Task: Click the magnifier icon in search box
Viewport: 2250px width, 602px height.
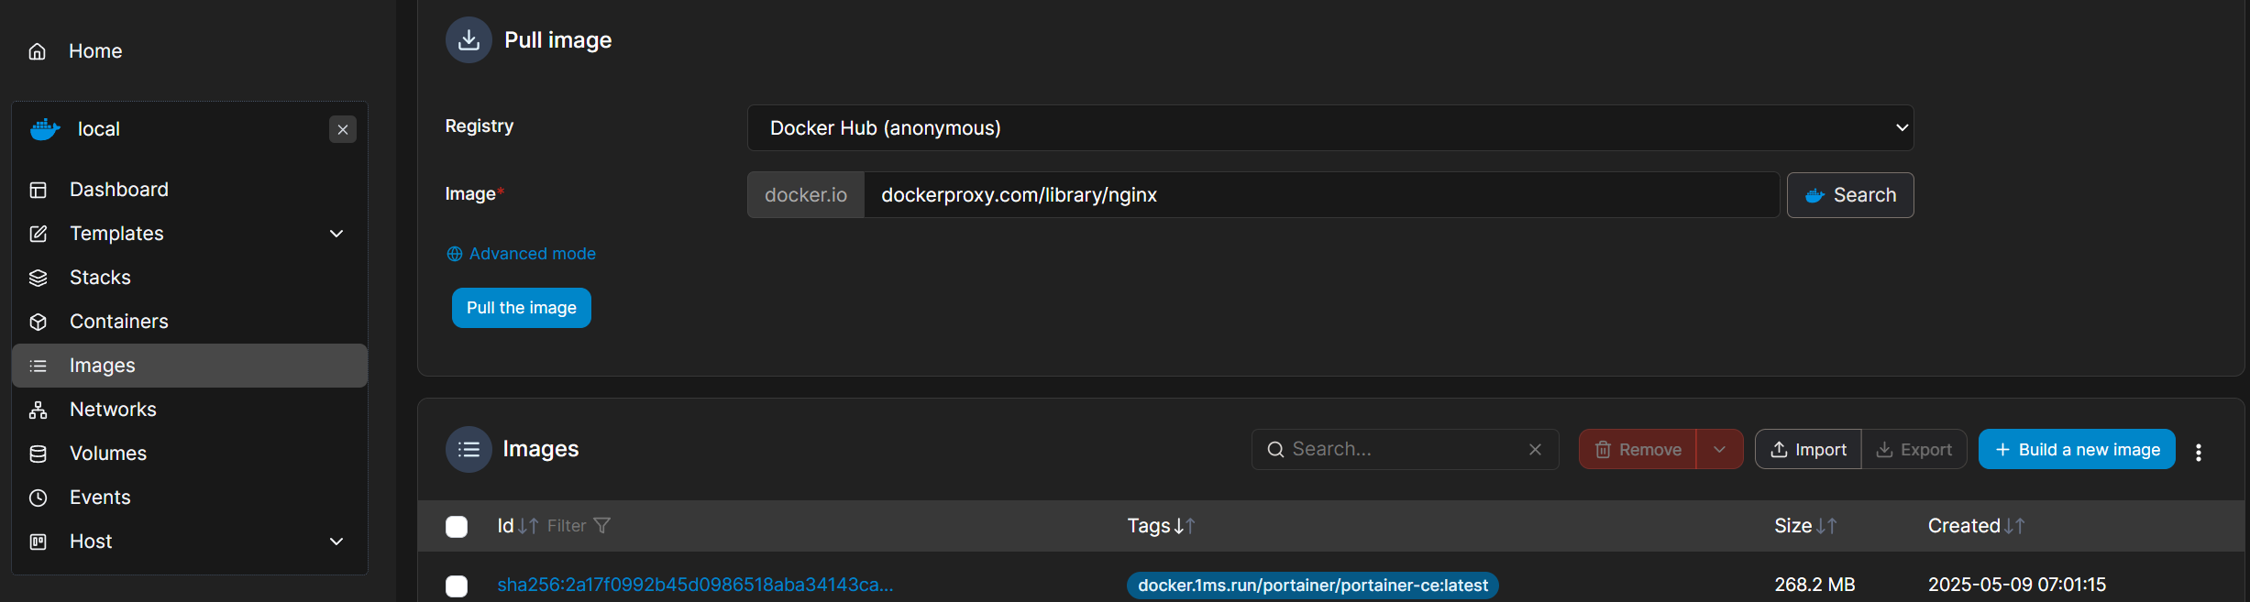Action: [x=1275, y=449]
